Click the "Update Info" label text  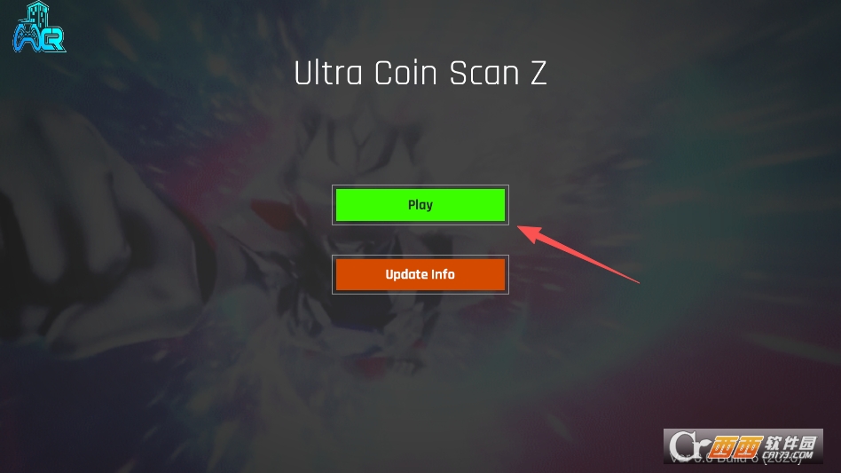click(x=420, y=274)
